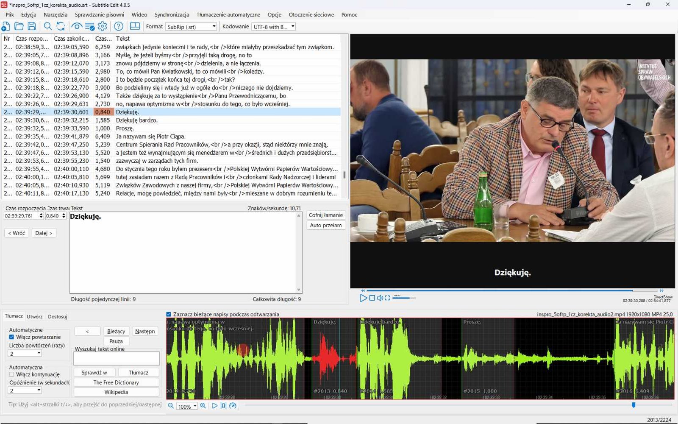
Task: Open Visual sync via the eye icon
Action: [77, 26]
